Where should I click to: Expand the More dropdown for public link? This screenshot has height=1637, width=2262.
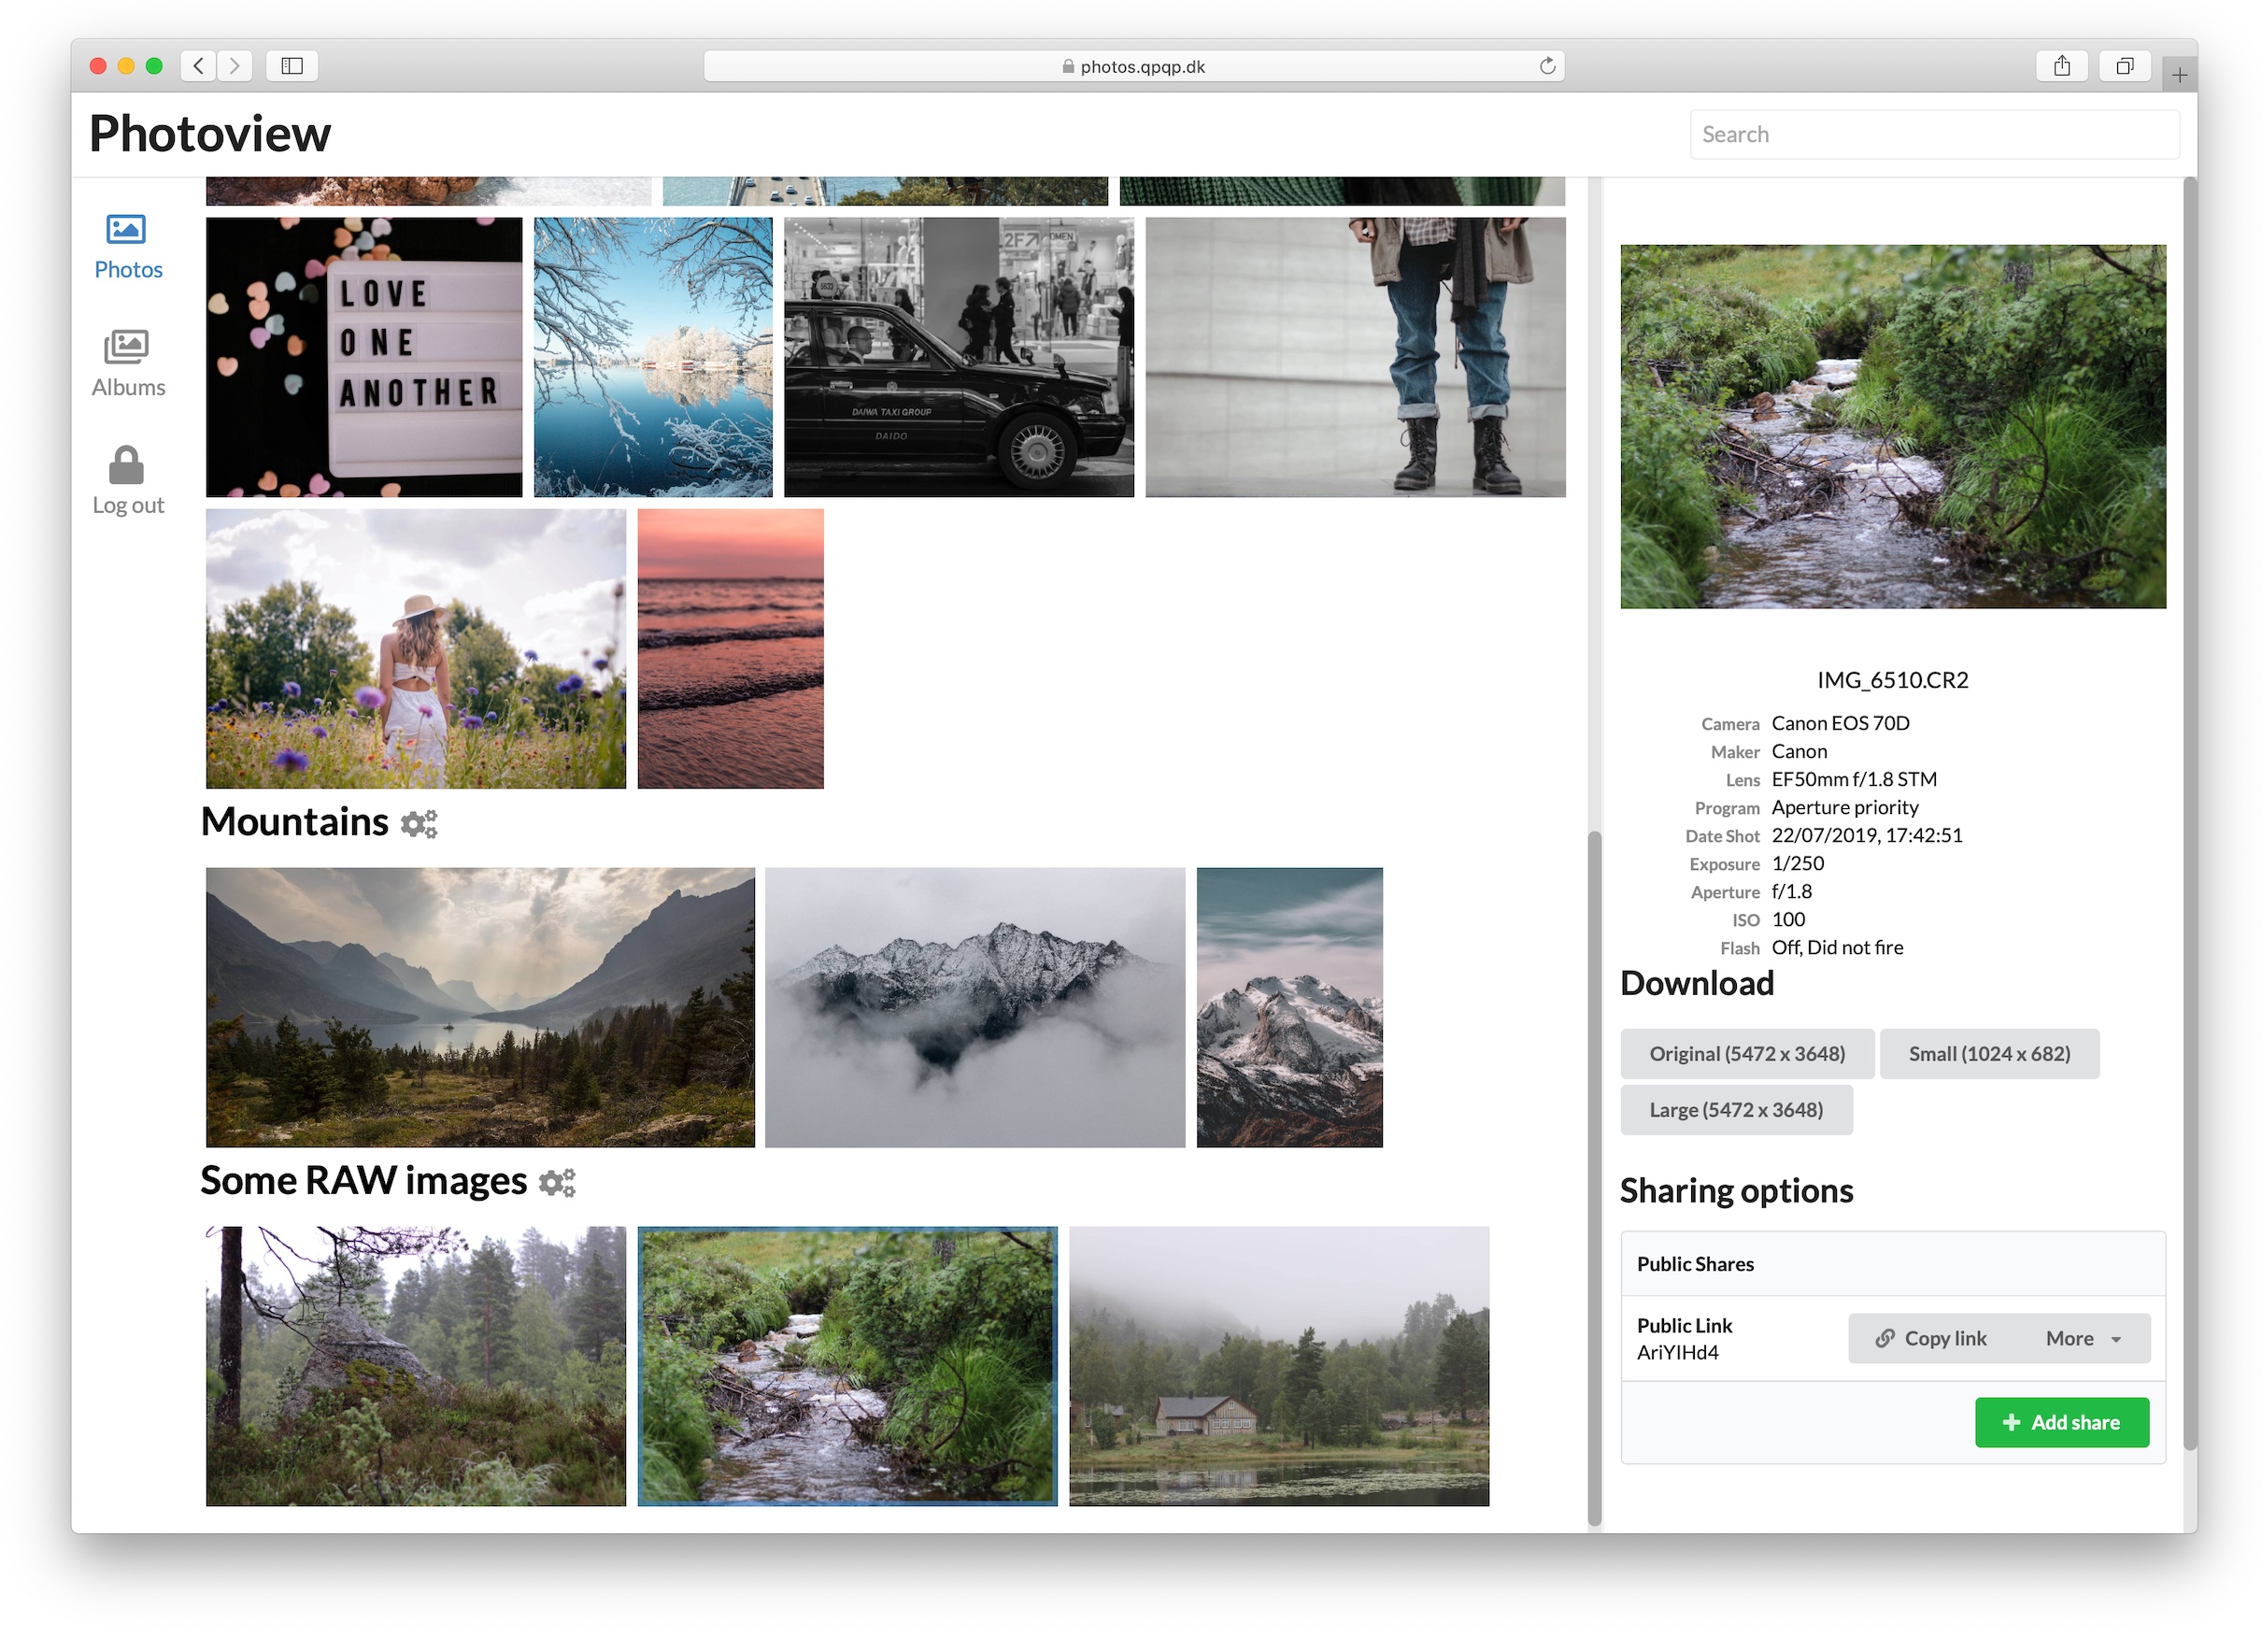point(2084,1339)
